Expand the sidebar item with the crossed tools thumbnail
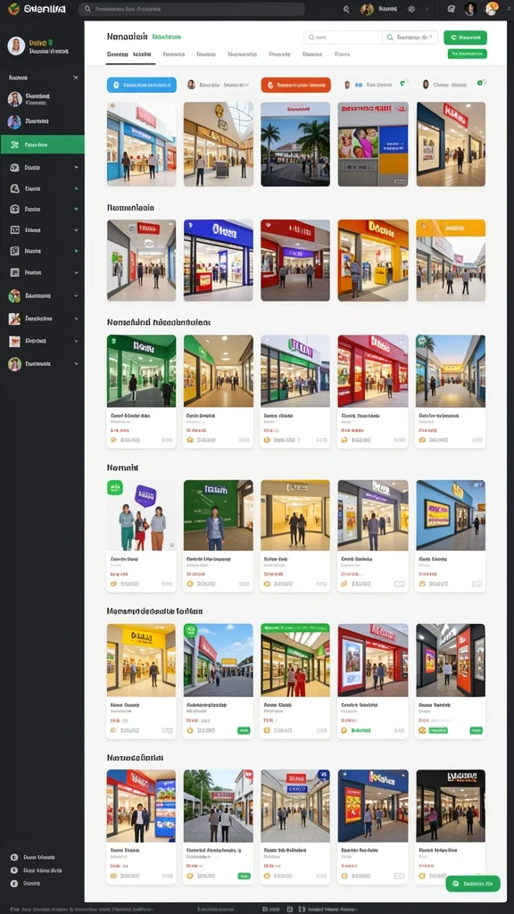This screenshot has width=514, height=914. click(76, 319)
